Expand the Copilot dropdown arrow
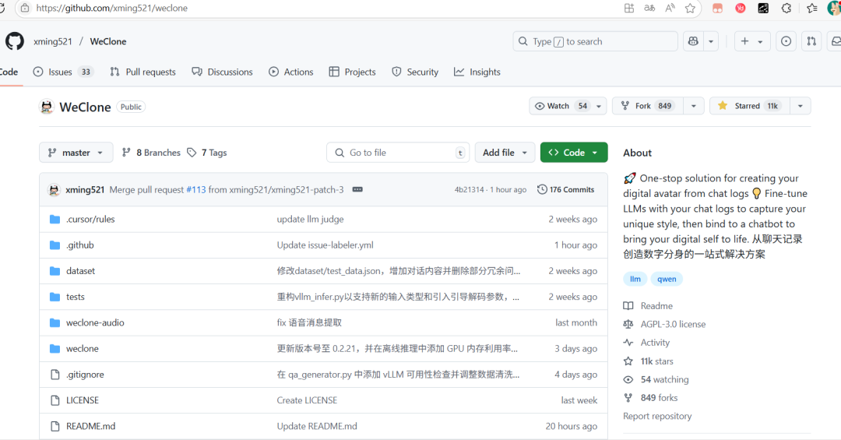Screen dimensions: 841x440 tap(711, 41)
